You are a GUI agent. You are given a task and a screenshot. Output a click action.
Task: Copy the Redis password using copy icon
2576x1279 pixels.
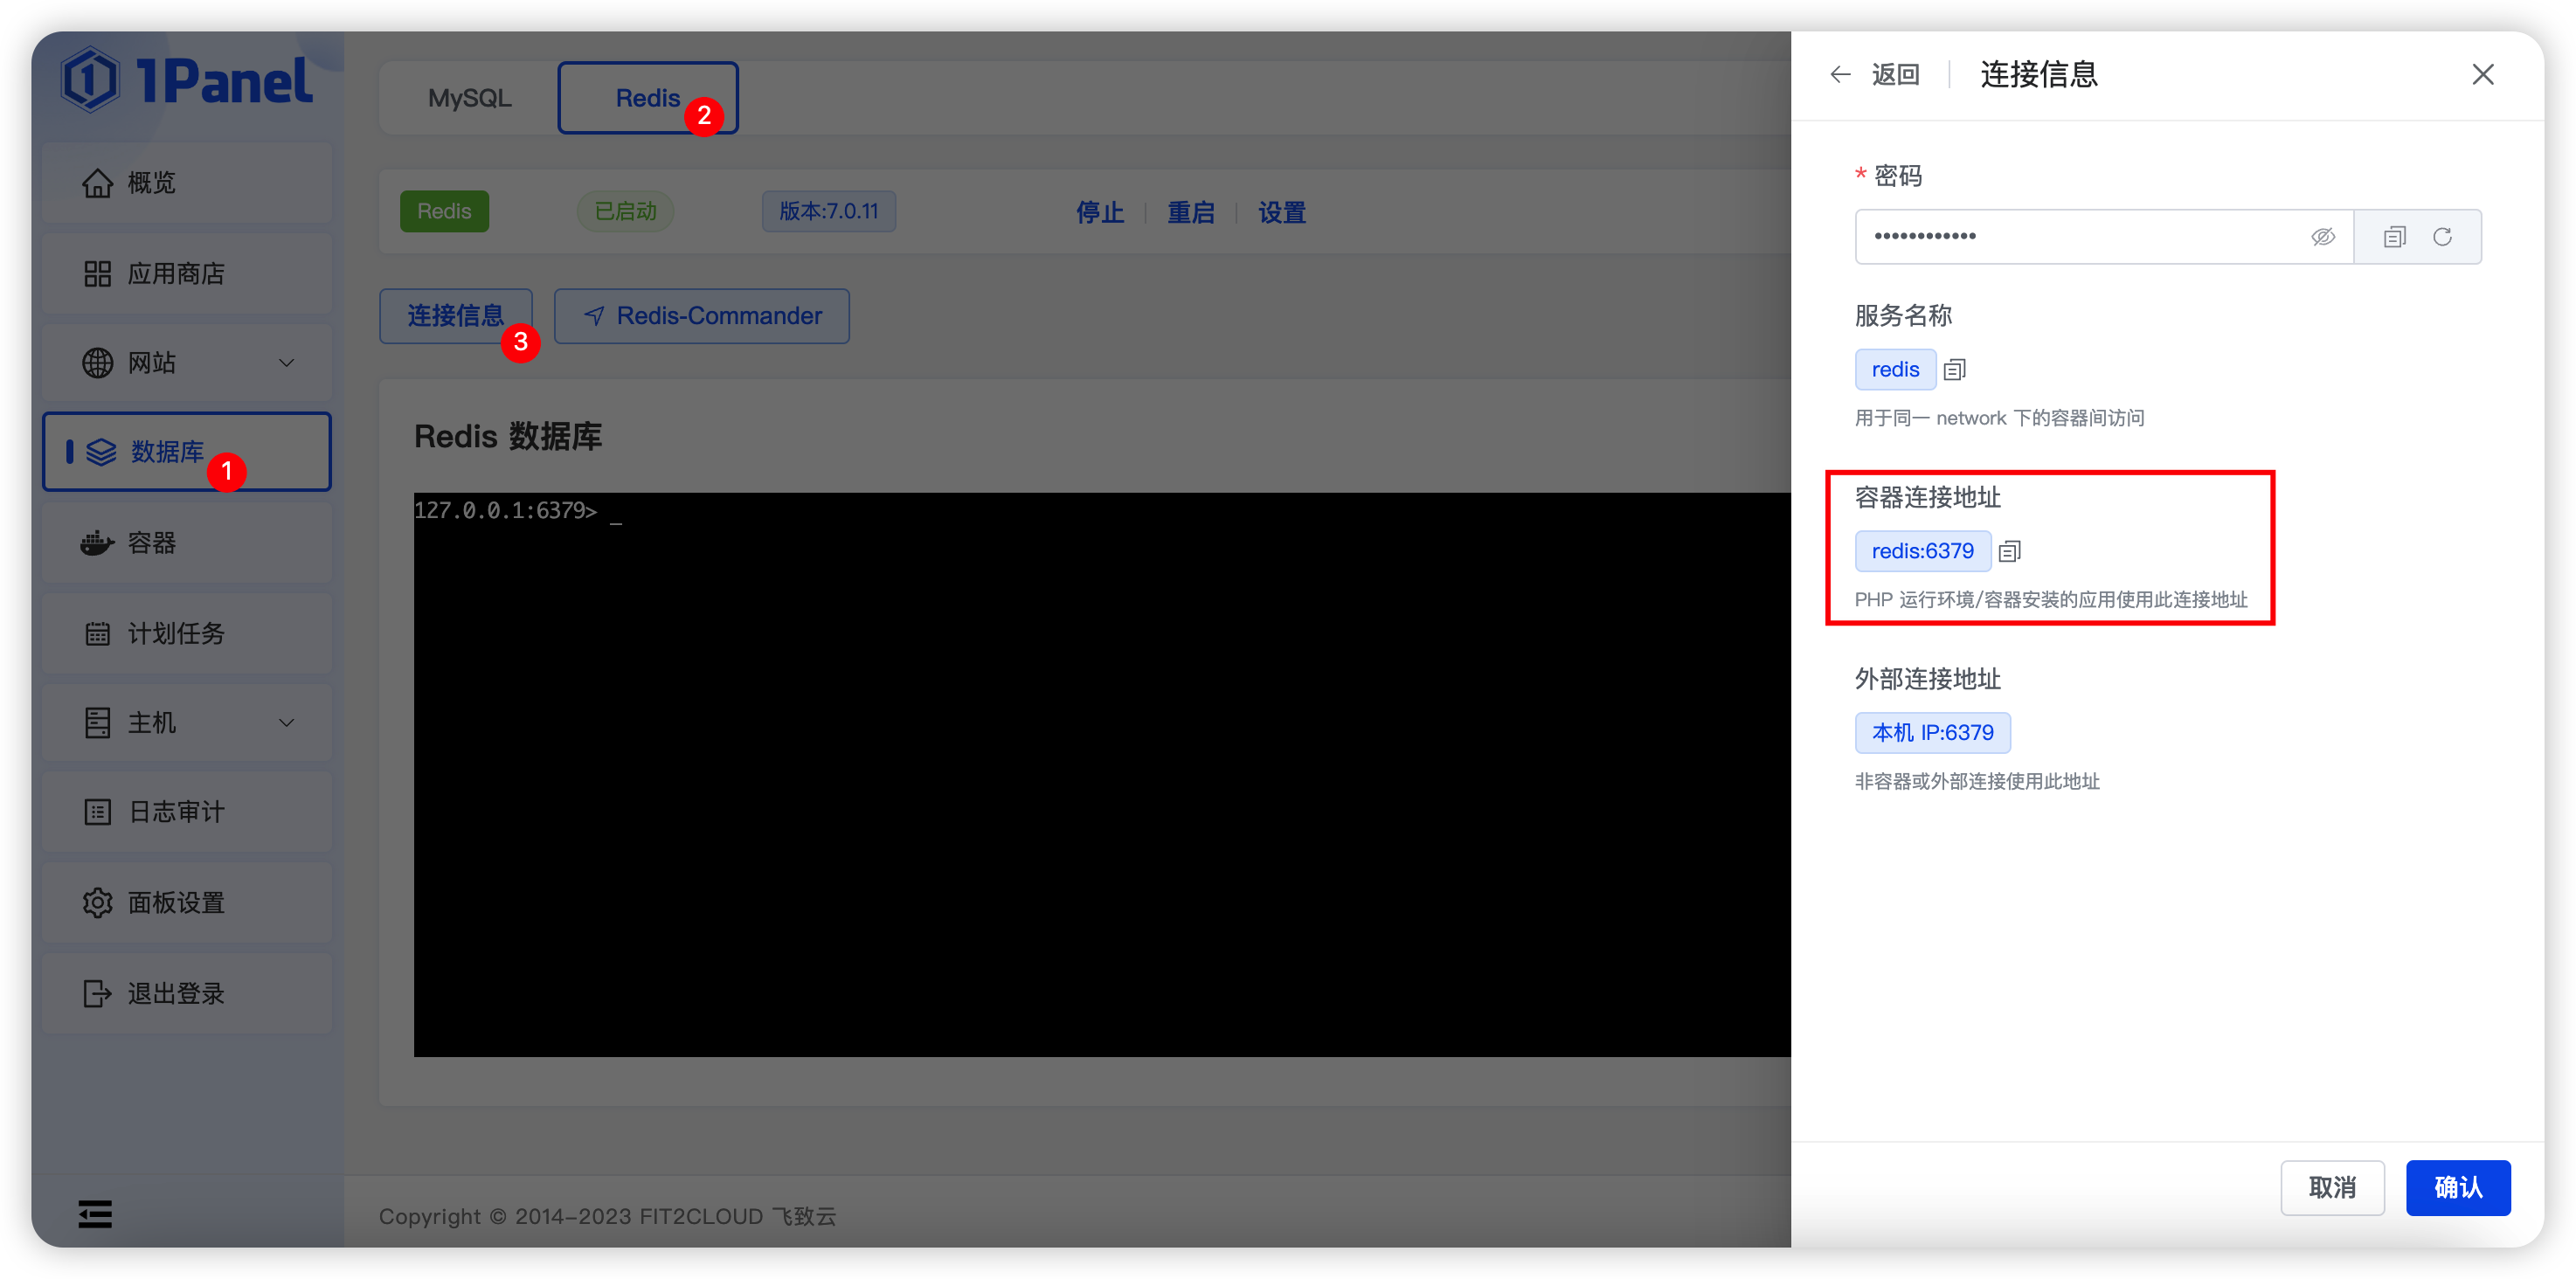(2393, 236)
